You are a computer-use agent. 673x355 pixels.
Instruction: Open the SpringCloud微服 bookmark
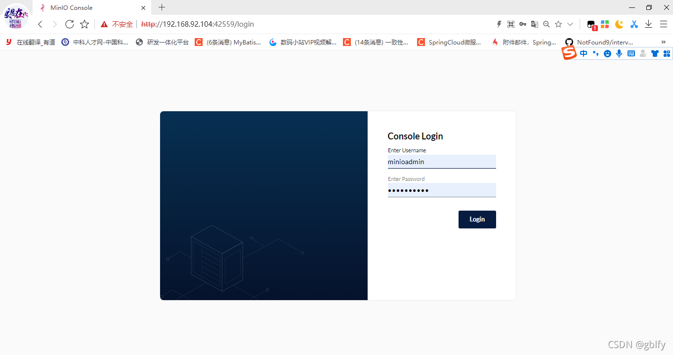coord(449,43)
